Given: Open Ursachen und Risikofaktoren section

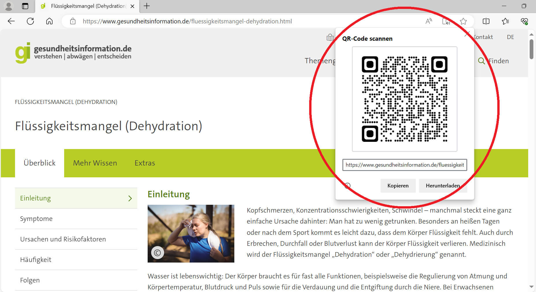Looking at the screenshot, I should point(76,239).
